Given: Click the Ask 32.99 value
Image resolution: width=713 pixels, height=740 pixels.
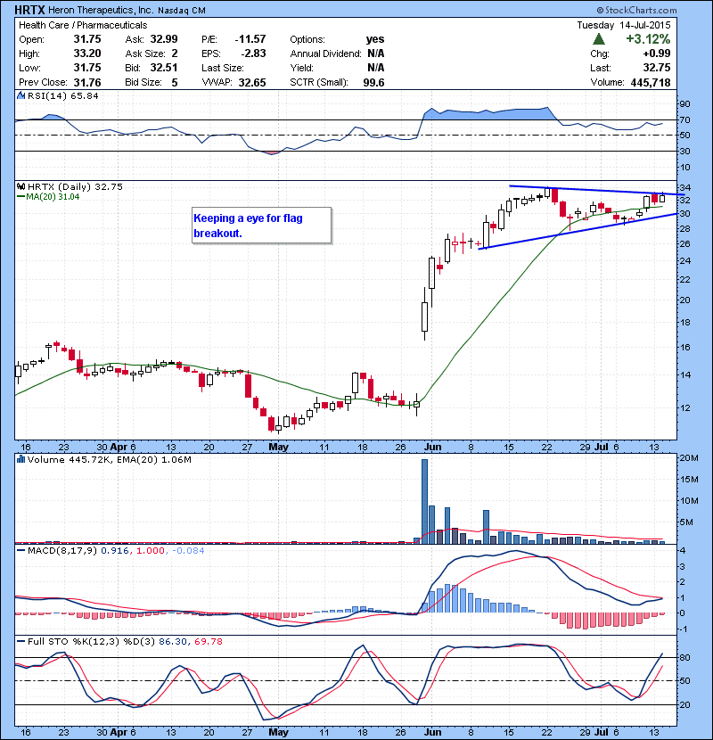Looking at the screenshot, I should (x=164, y=39).
